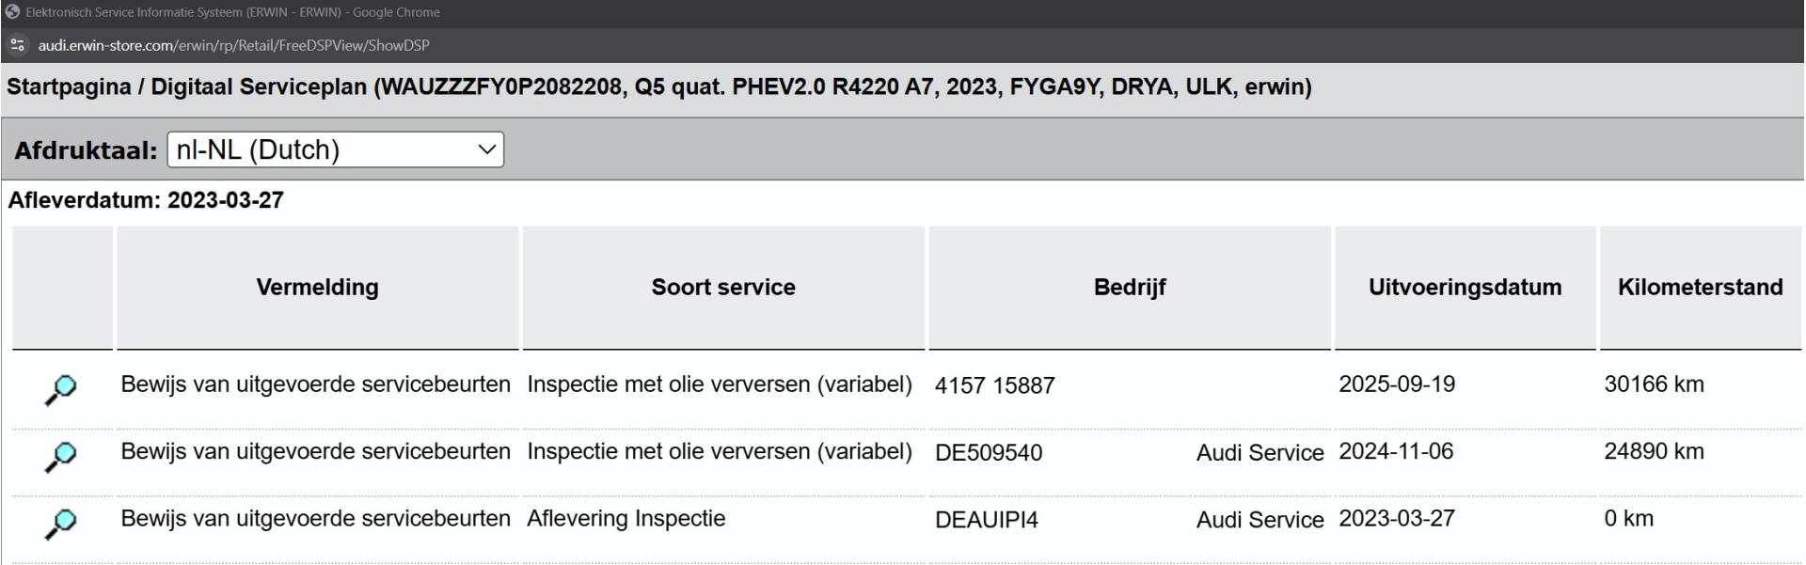Click the Vermelding column header

coord(317,288)
